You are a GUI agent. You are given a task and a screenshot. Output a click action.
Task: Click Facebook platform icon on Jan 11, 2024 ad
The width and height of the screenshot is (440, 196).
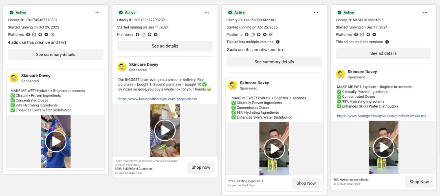(137, 35)
